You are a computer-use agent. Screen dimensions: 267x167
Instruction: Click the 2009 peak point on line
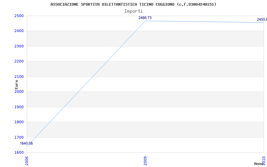[x=145, y=21]
